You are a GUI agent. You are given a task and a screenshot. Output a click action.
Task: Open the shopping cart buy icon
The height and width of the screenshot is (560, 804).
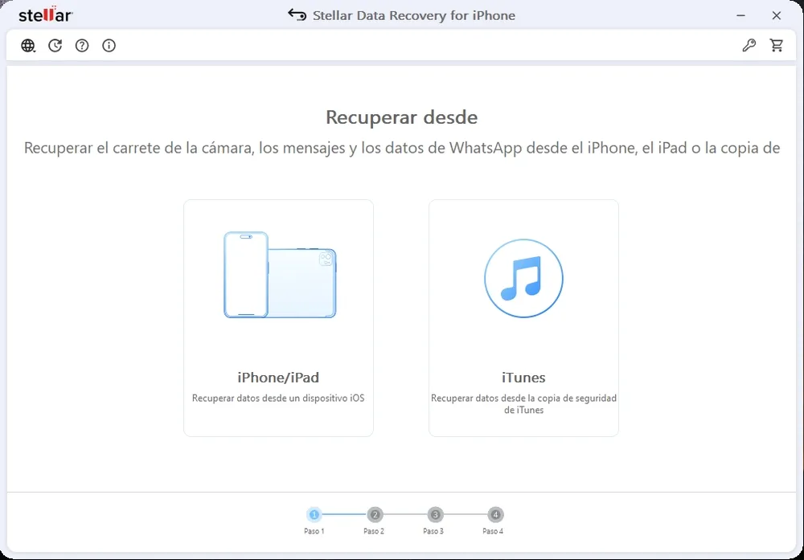(777, 46)
